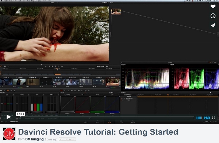This screenshot has width=219, height=143.
Task: Jump to last frame in viewer transport
Action: [x=58, y=66]
